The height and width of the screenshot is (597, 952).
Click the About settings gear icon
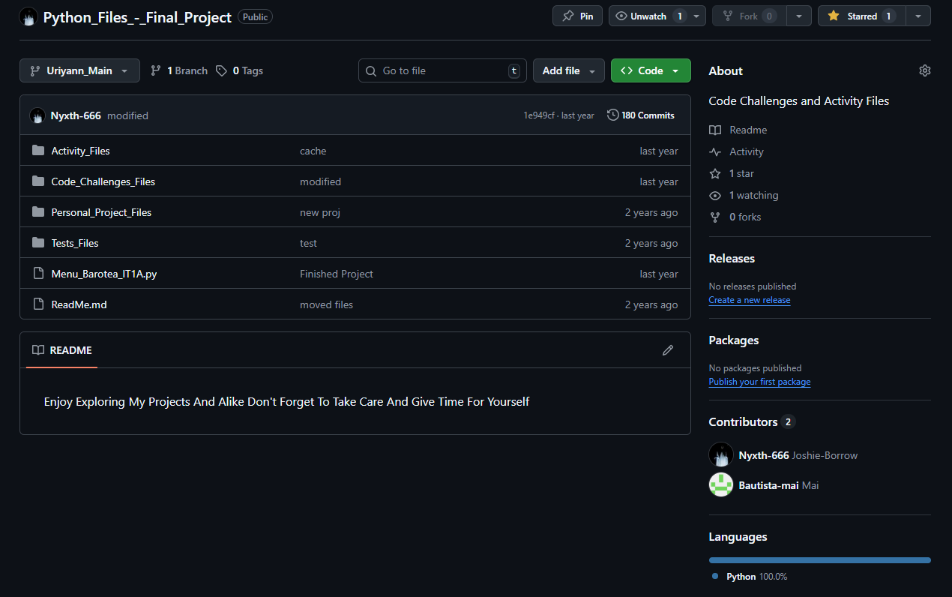tap(924, 70)
